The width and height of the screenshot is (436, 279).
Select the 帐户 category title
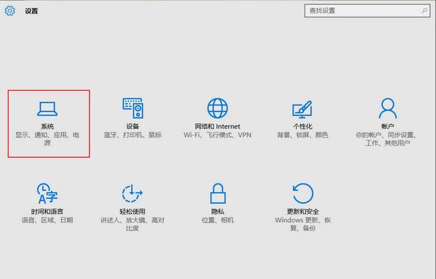[387, 126]
